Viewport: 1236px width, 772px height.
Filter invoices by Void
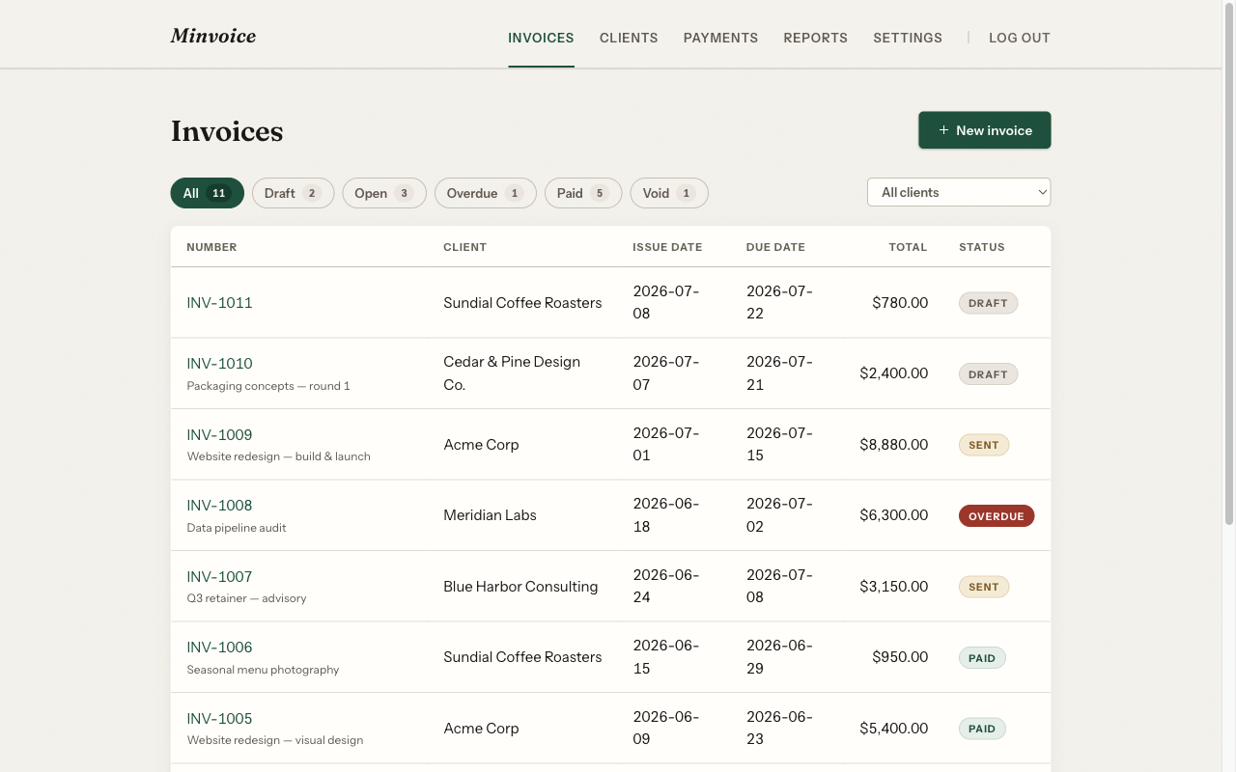tap(669, 193)
